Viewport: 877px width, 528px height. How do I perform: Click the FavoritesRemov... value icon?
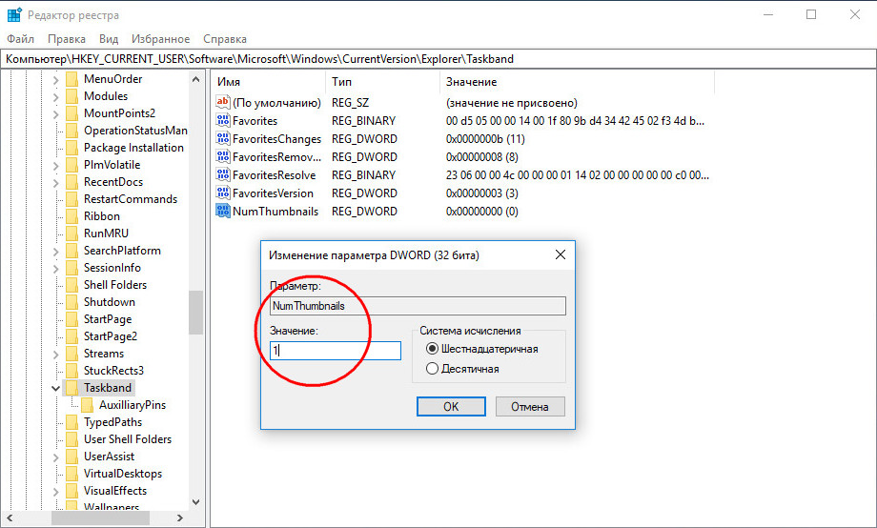(x=223, y=156)
